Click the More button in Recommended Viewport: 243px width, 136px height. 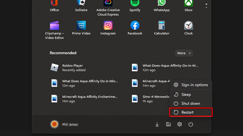tap(184, 53)
